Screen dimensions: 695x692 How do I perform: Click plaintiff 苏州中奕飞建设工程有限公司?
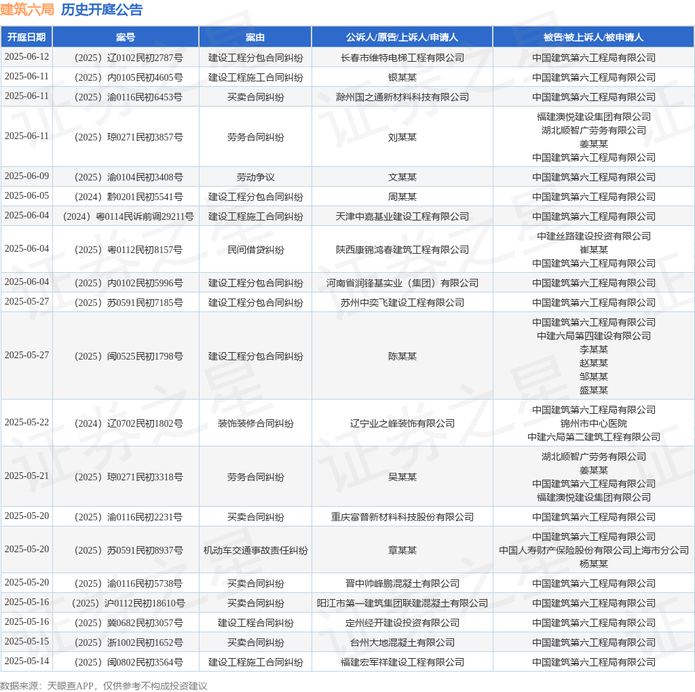402,303
